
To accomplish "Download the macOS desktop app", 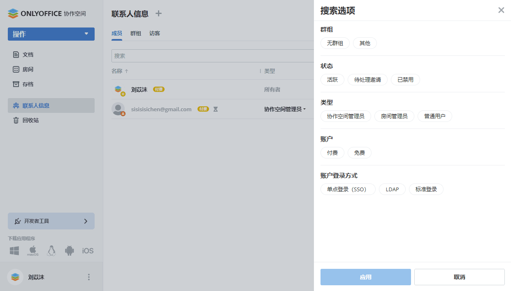I will click(x=33, y=250).
